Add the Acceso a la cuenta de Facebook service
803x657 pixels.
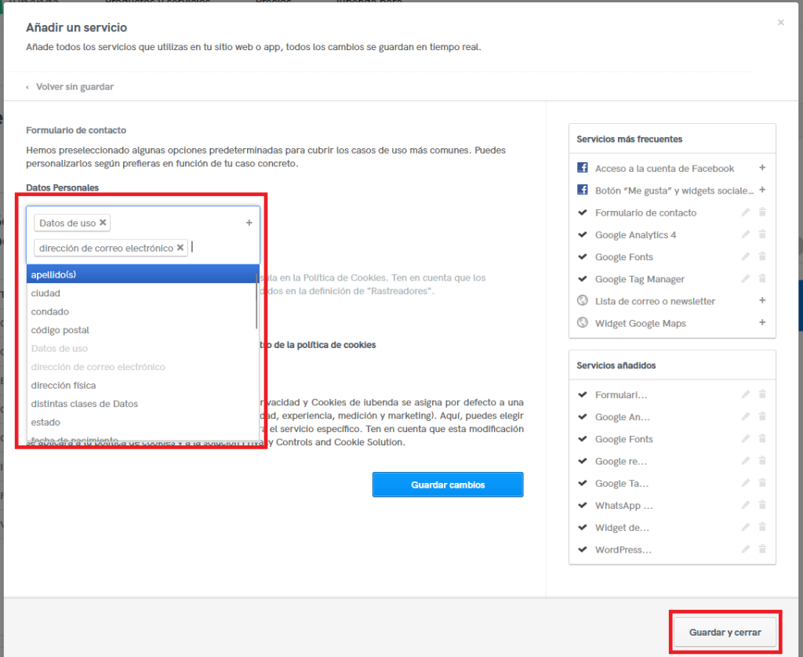point(762,168)
